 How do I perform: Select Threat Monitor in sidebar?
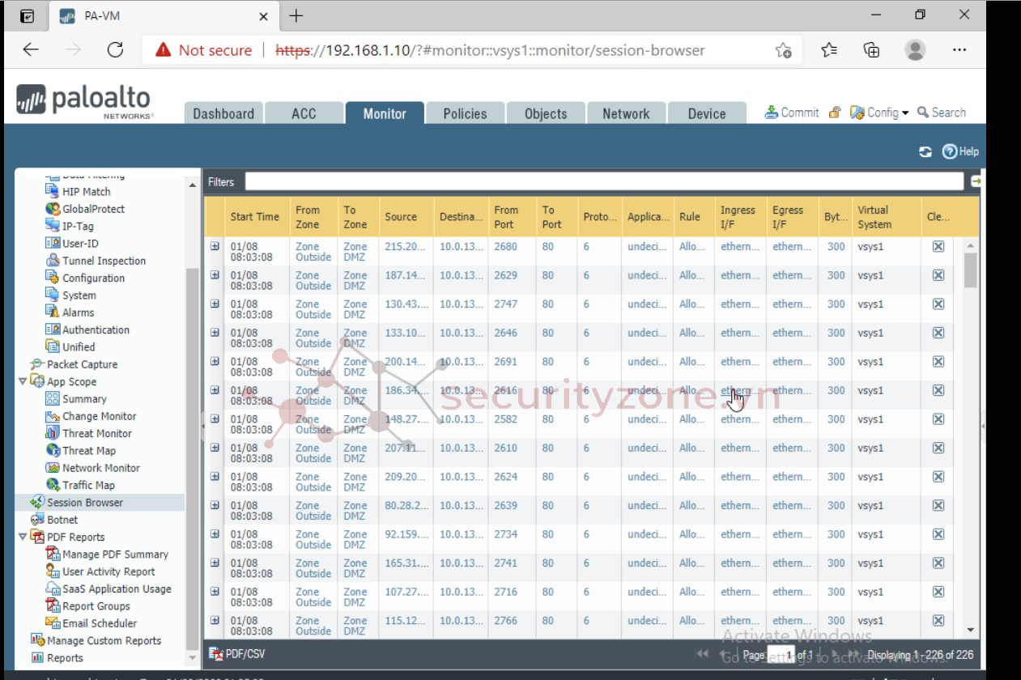click(96, 433)
